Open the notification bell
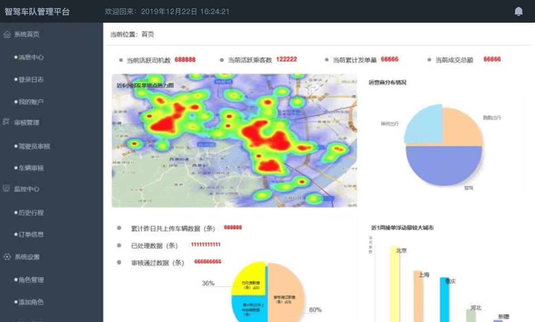 click(x=518, y=12)
